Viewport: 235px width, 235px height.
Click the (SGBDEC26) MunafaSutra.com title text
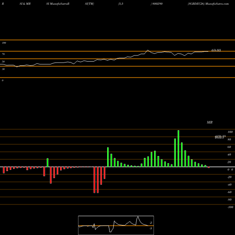[208, 4]
